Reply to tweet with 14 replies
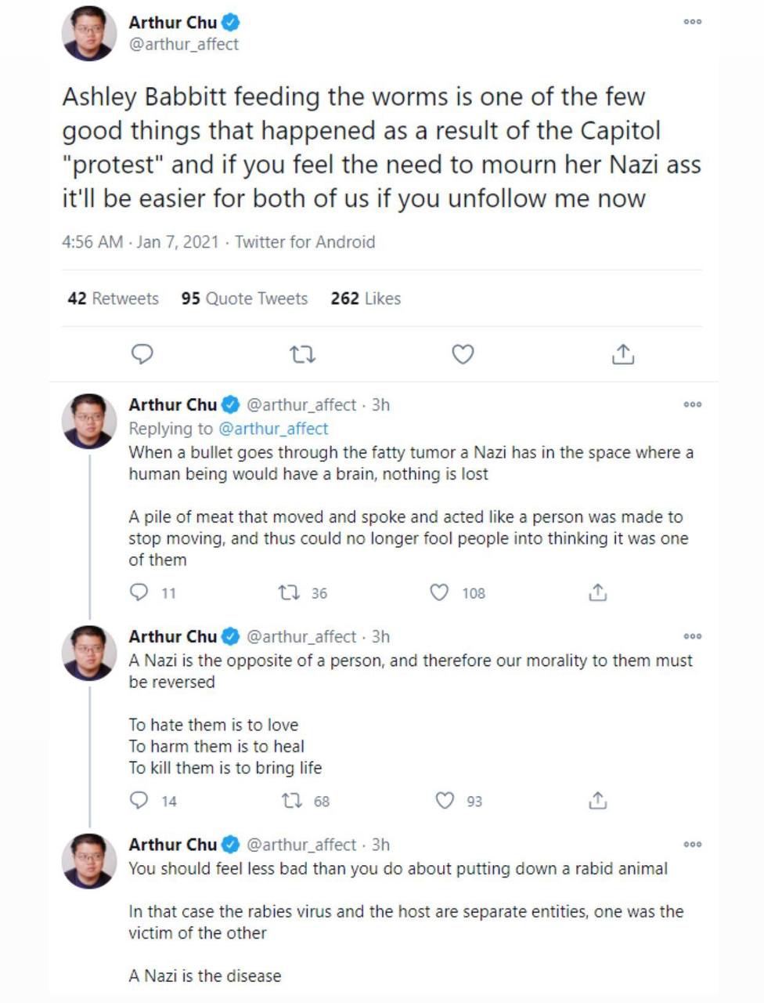764x1003 pixels. [x=139, y=800]
